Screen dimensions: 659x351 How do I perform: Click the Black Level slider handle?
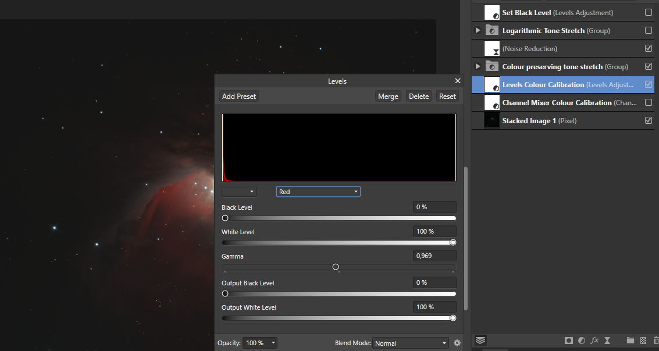[x=225, y=218]
